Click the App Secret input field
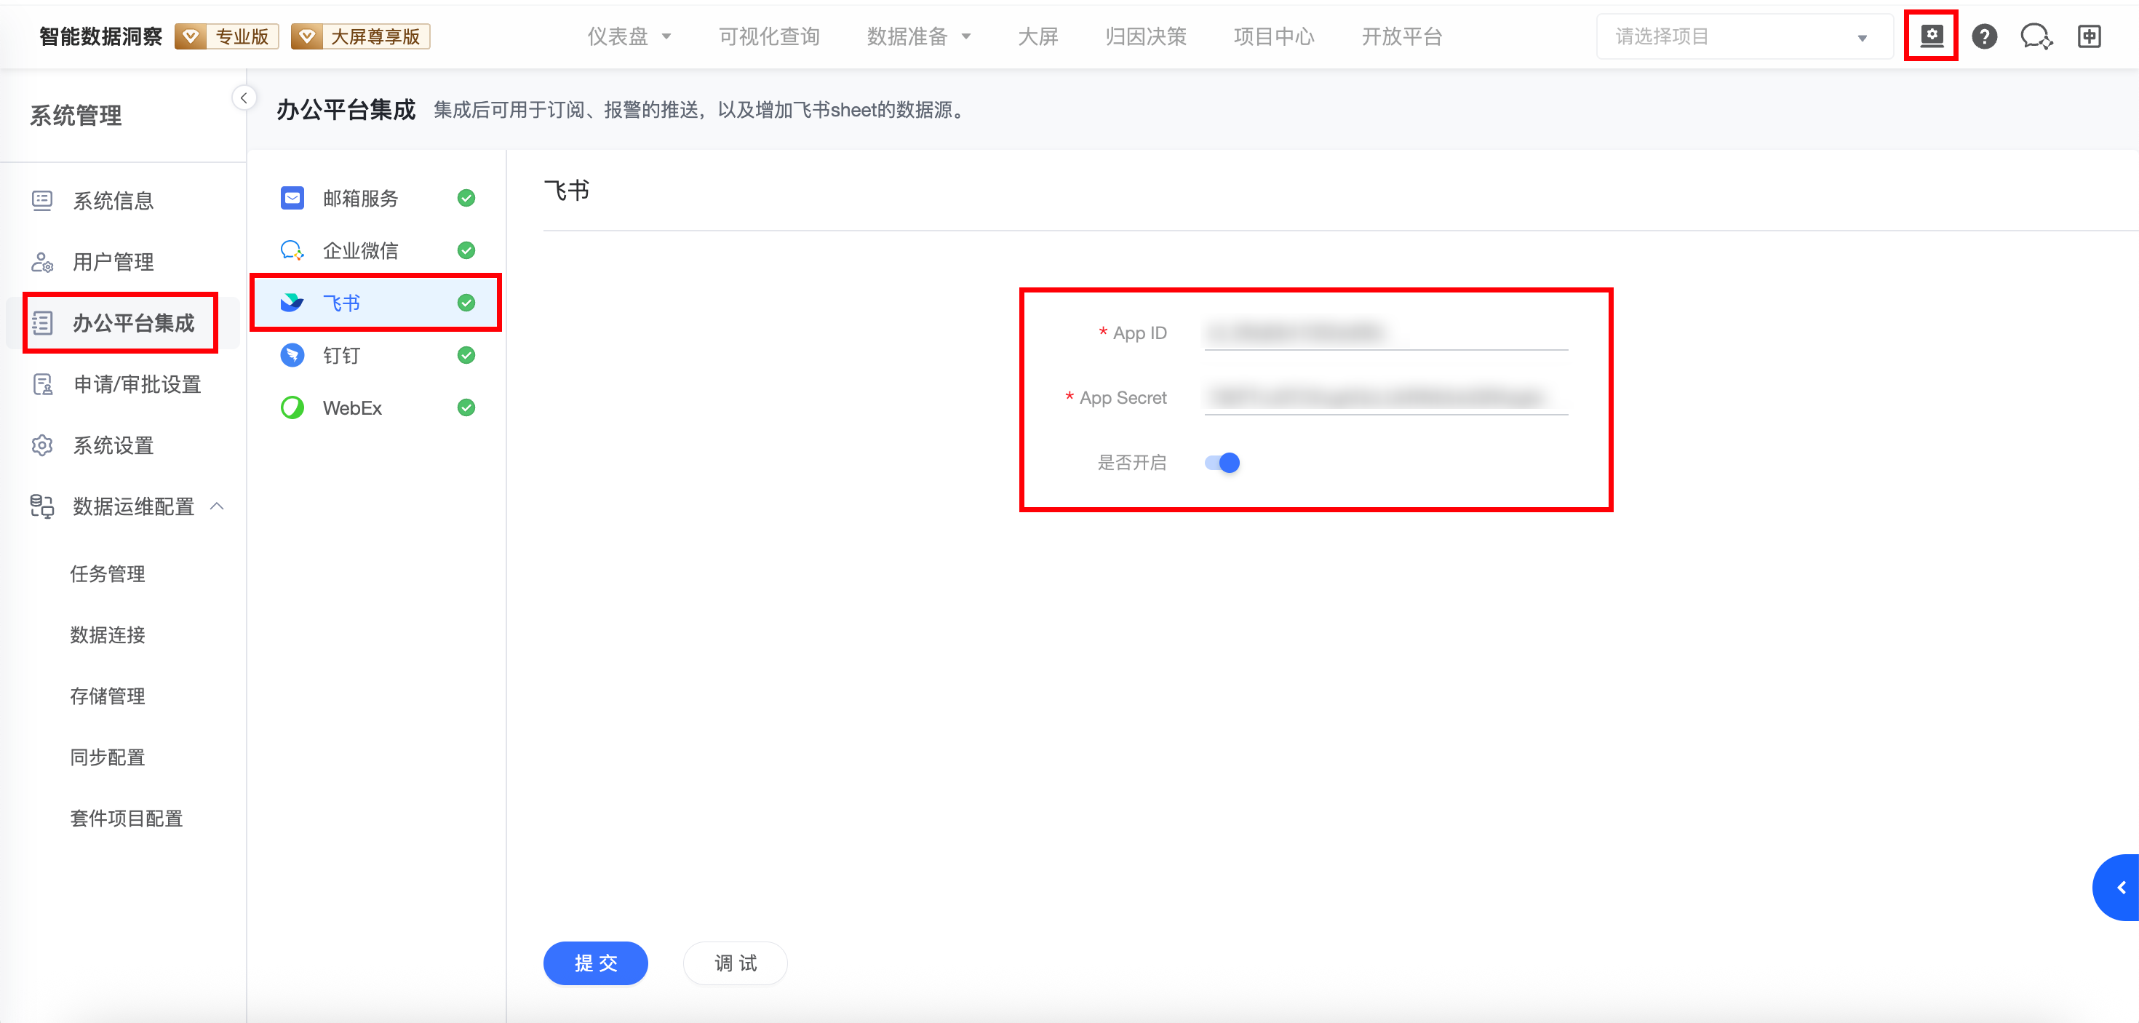 point(1385,398)
